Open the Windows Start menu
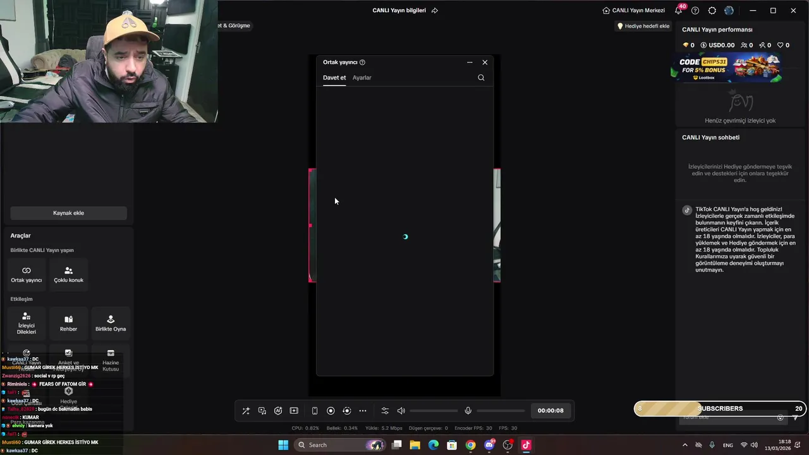The width and height of the screenshot is (809, 455). pos(284,445)
